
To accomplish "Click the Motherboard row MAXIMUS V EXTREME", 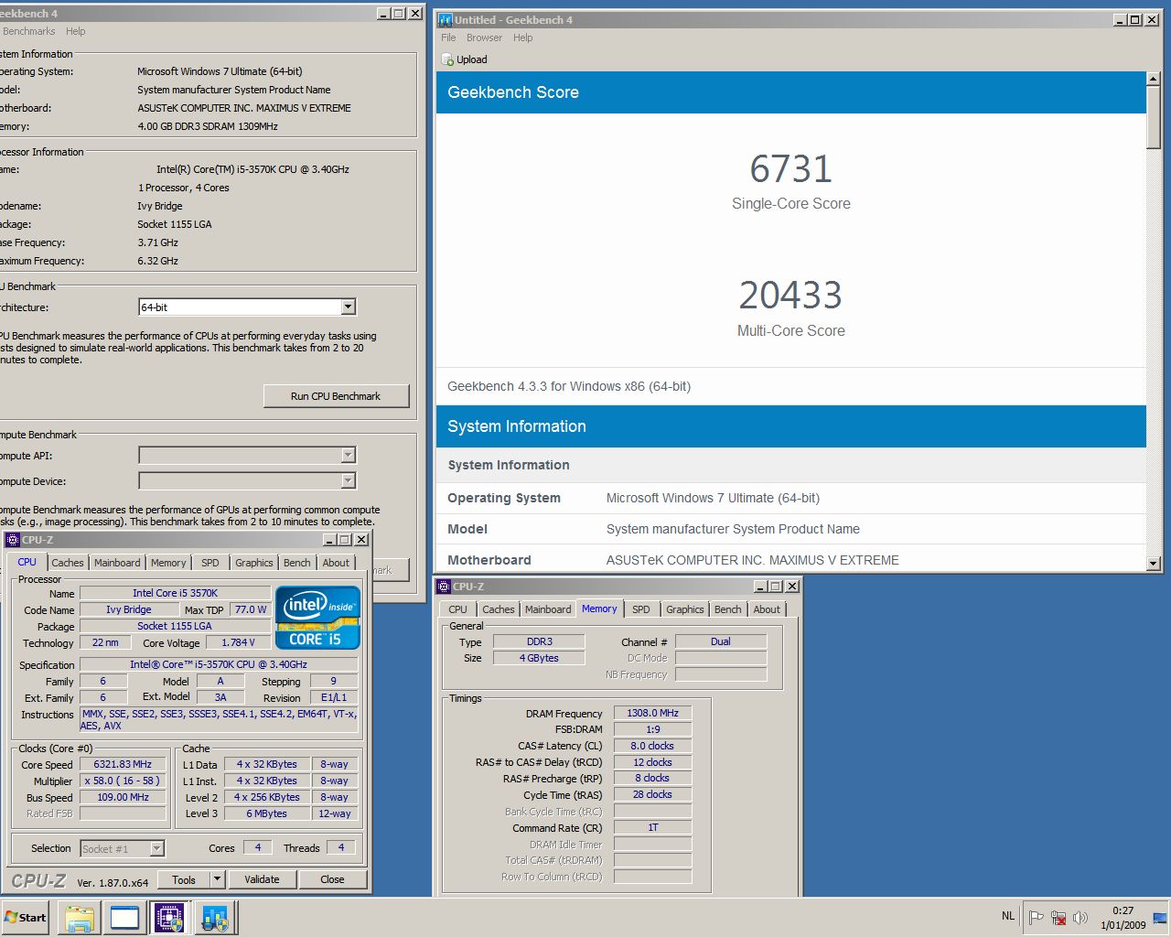I will click(791, 560).
